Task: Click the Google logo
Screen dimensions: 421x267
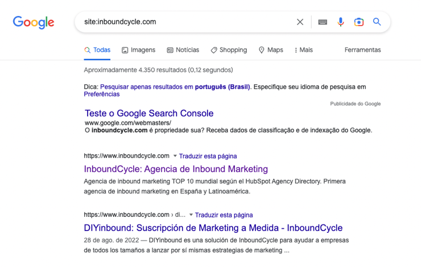Action: [34, 22]
